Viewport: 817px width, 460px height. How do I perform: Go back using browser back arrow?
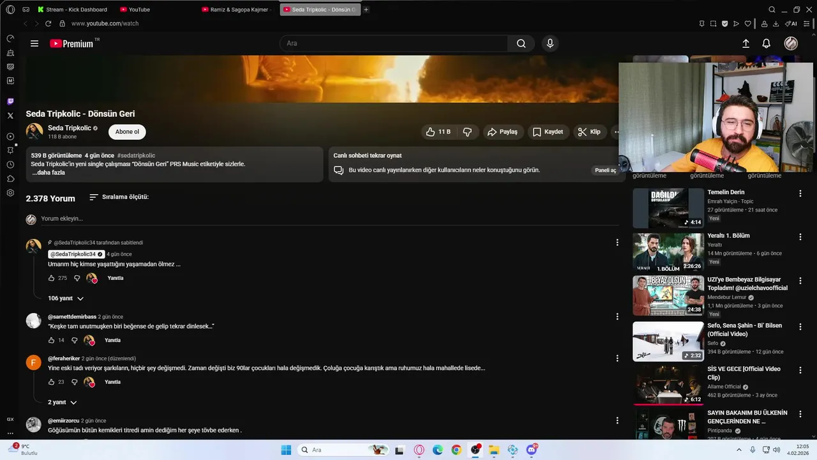(26, 24)
